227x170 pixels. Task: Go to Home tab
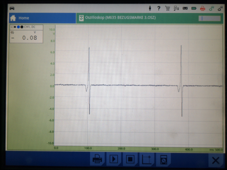42,18
